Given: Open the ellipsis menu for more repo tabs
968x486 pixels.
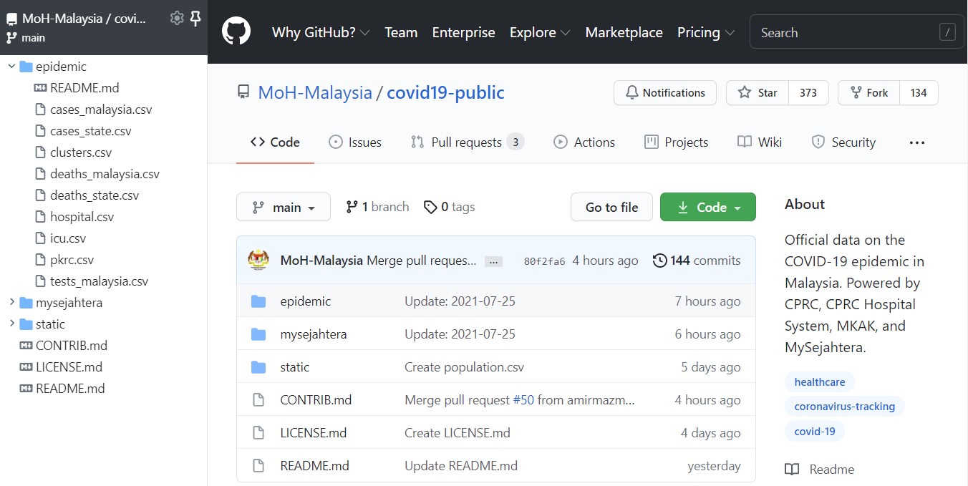Looking at the screenshot, I should (916, 142).
